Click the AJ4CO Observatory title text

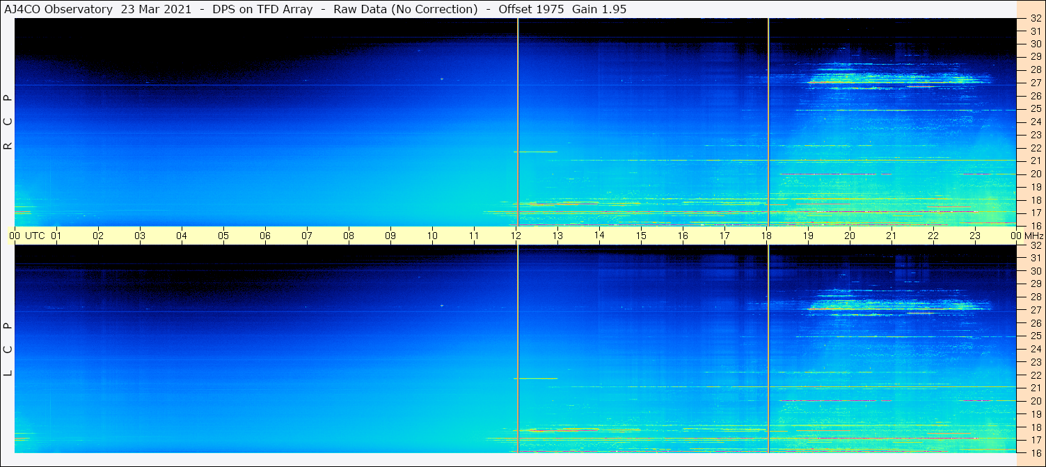click(58, 9)
